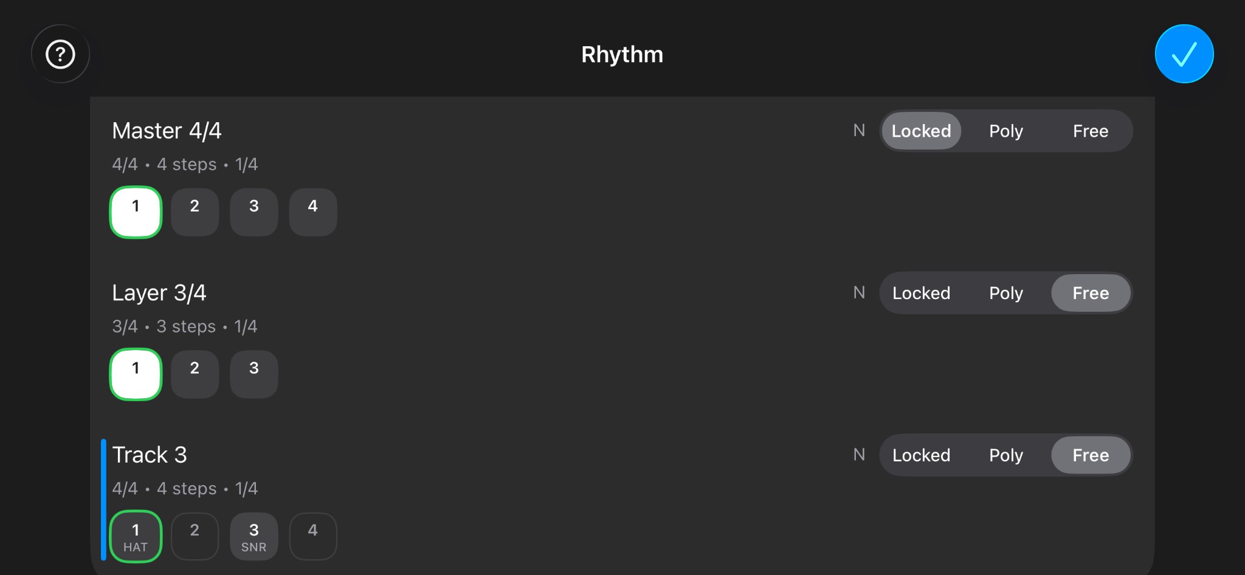Enable Free mode on Master 4/4
The height and width of the screenshot is (575, 1245).
pyautogui.click(x=1091, y=131)
